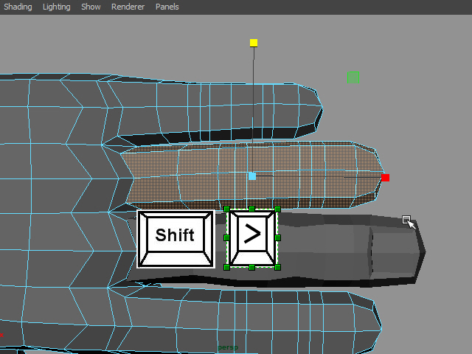Click bottom-center green handle of > key
472x354 pixels.
coord(252,267)
